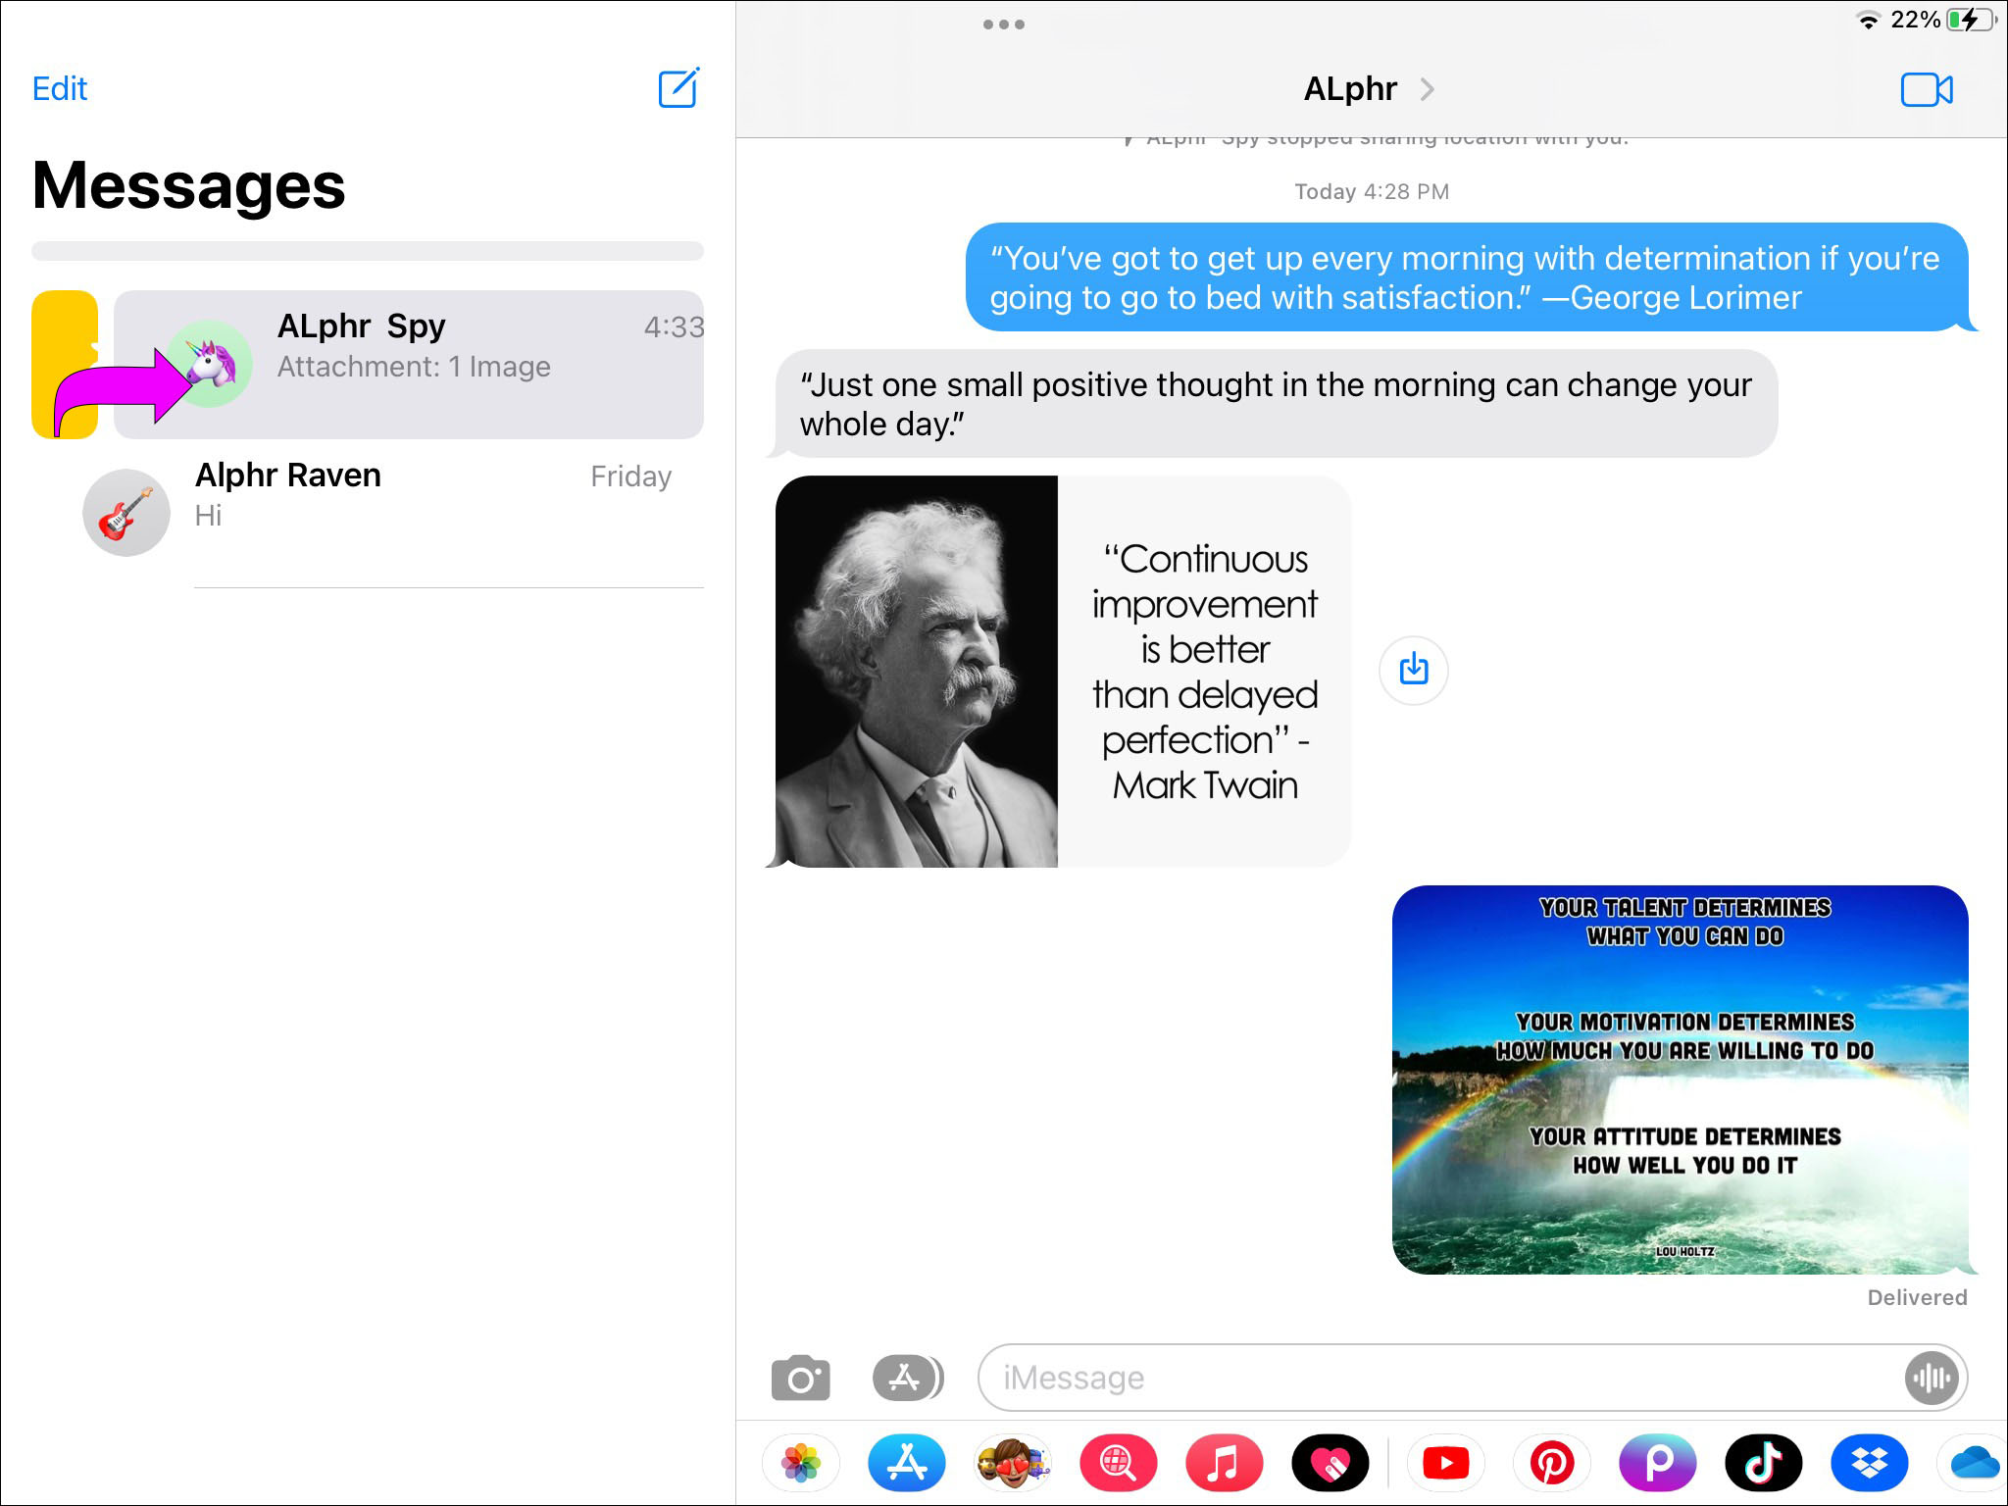Open the three-dots multitasking menu
The width and height of the screenshot is (2008, 1506).
tap(1003, 25)
